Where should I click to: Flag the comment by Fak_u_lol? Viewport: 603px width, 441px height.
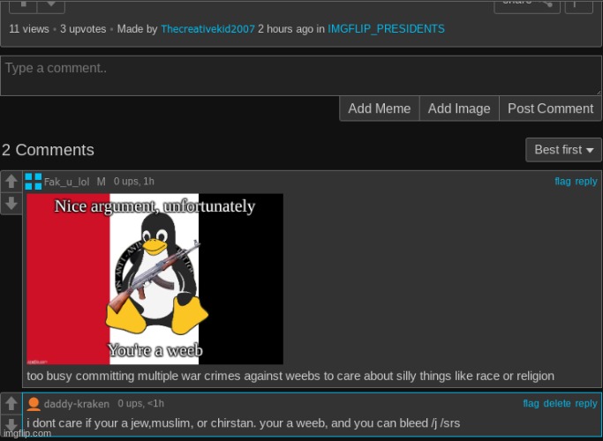click(562, 182)
